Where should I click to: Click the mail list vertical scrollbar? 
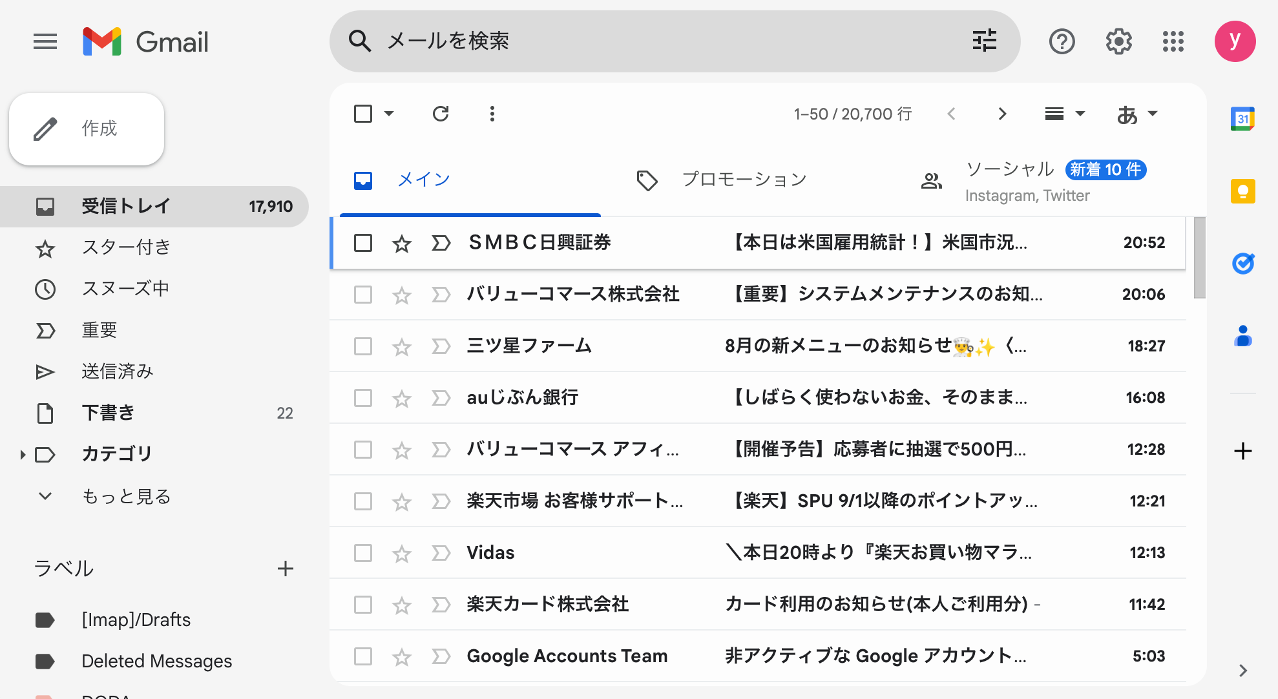tap(1200, 258)
